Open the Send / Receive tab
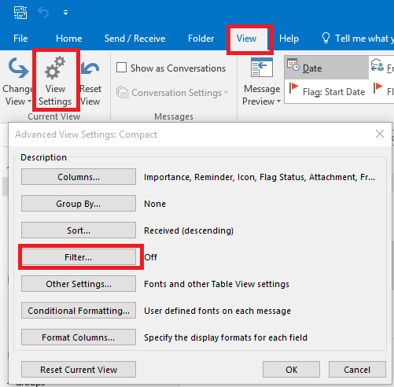394x387 pixels. 134,39
